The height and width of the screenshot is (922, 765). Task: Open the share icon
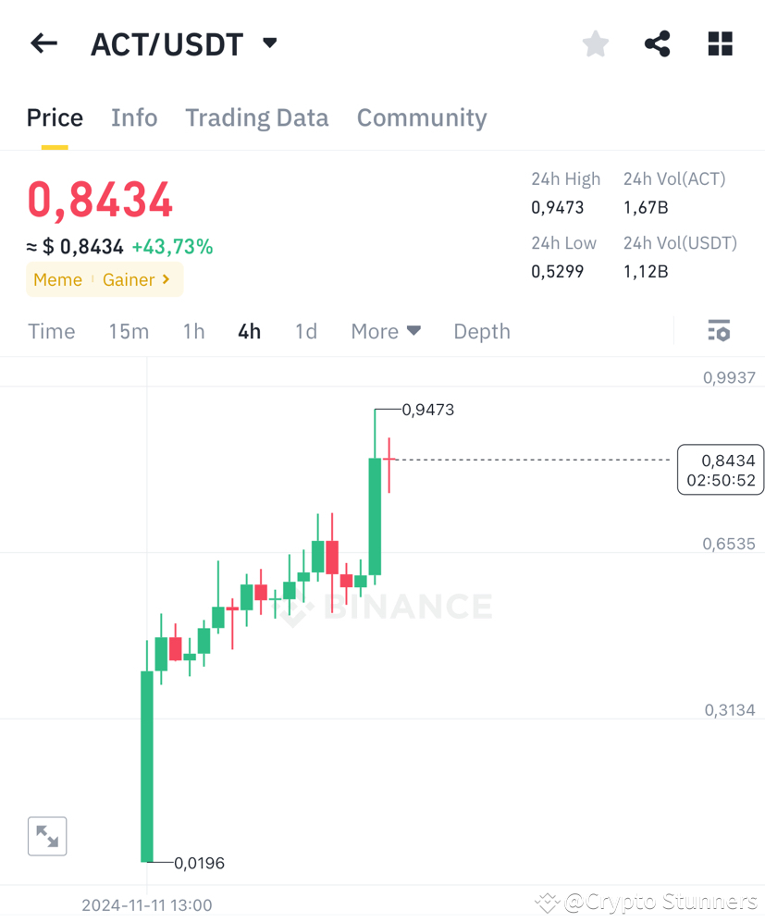coord(657,43)
